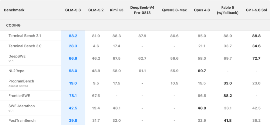
Task: Click Opus 4.8's FrontierSWE score 66.5
Action: pyautogui.click(x=202, y=95)
